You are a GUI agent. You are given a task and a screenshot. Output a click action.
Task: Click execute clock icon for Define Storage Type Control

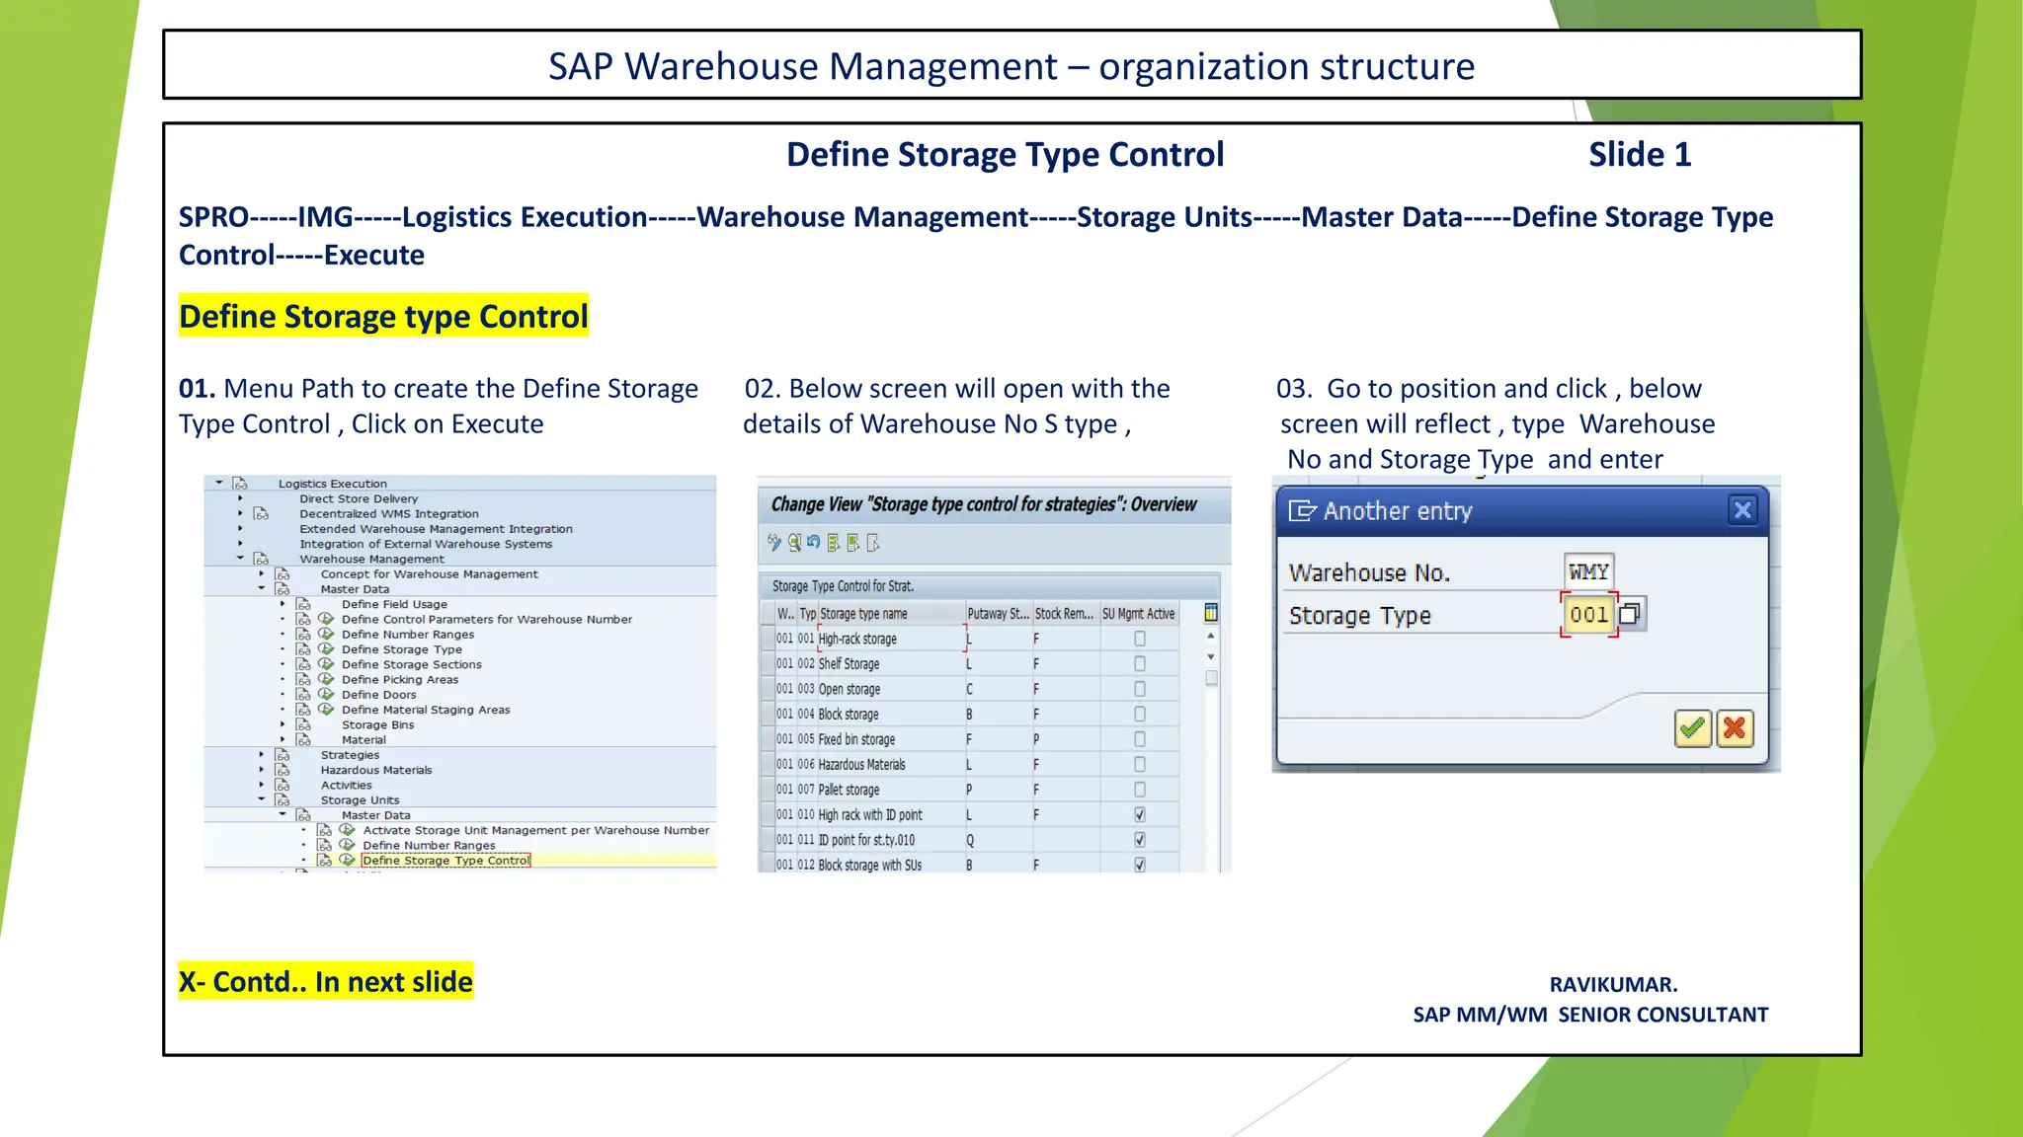point(347,861)
